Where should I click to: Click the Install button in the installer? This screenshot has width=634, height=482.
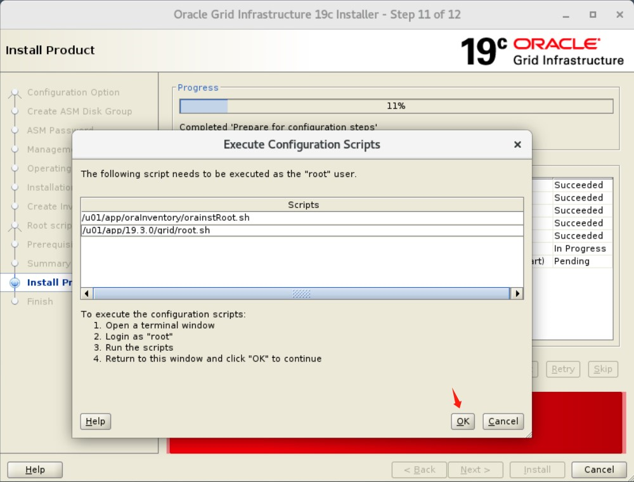(537, 469)
